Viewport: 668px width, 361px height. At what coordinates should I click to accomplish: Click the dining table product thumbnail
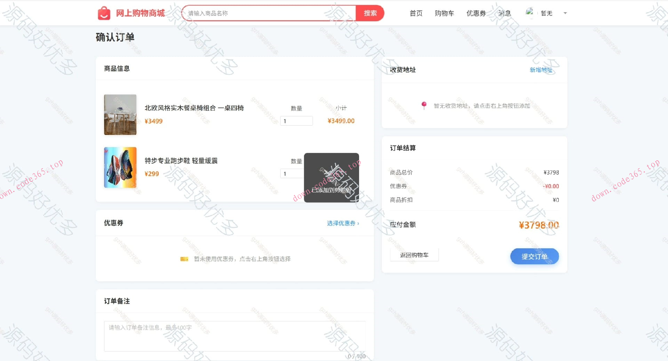coord(120,115)
